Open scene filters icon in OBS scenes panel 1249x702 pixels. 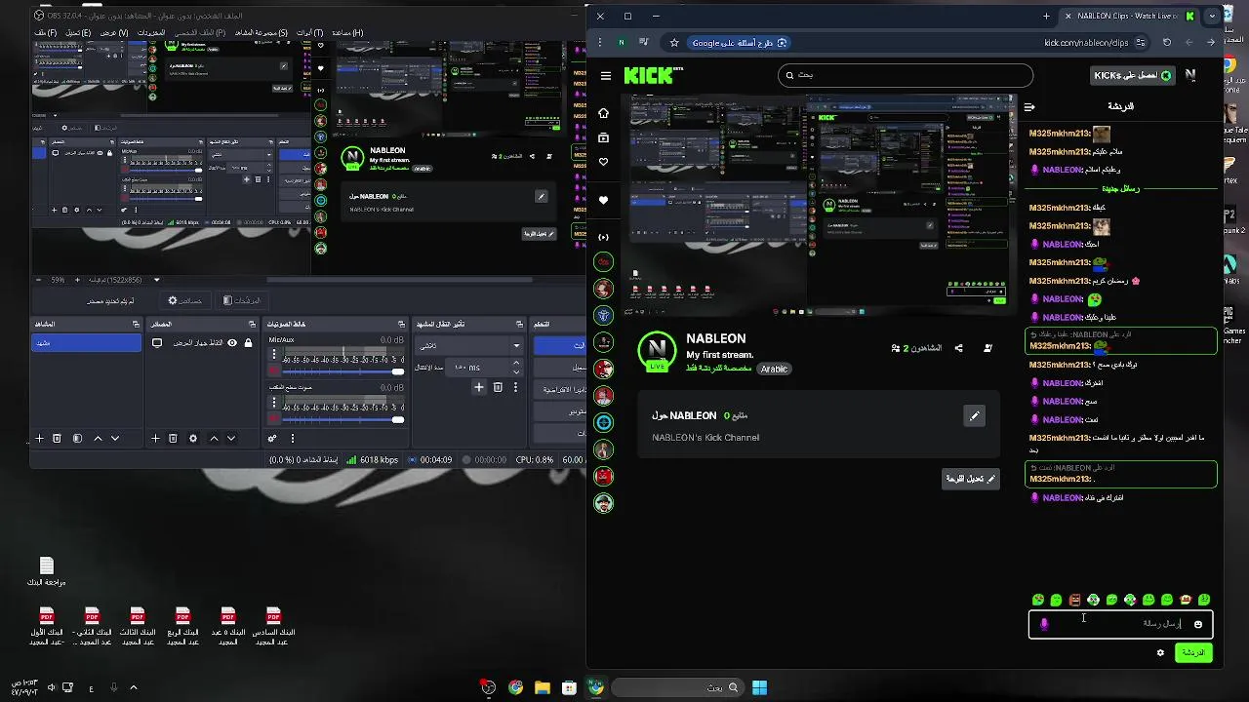point(77,439)
